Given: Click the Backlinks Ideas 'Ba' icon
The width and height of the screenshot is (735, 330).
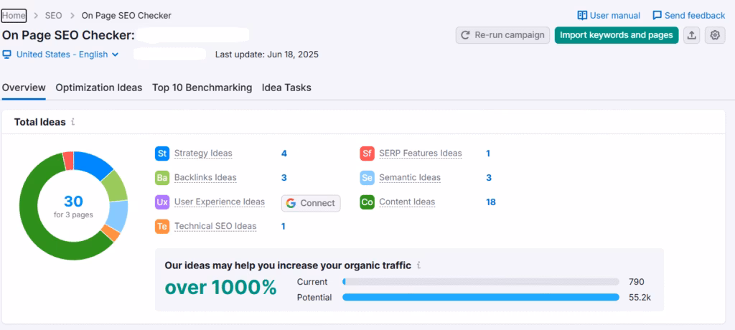Looking at the screenshot, I should tap(162, 178).
